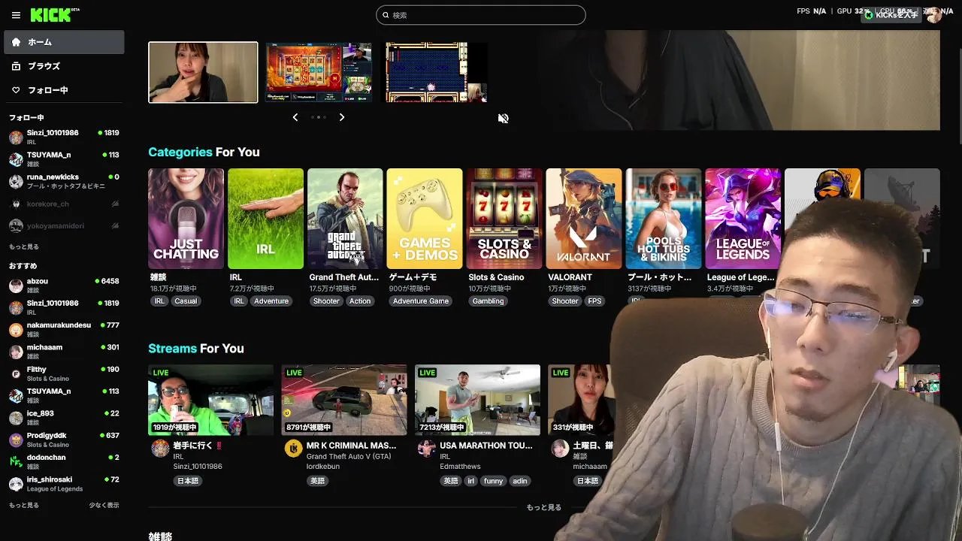Select the retro game featured thumbnail

point(436,72)
